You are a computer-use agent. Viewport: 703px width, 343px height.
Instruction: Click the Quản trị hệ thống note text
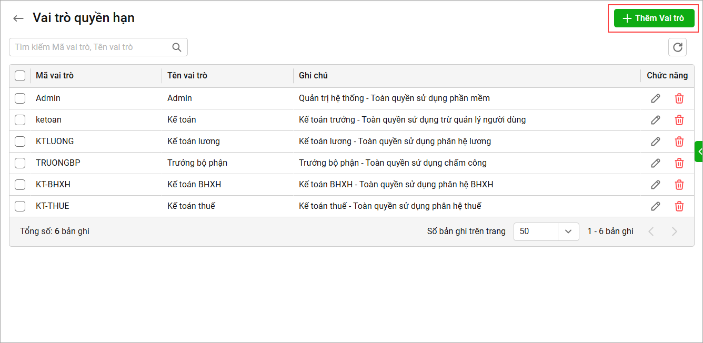[x=394, y=98]
